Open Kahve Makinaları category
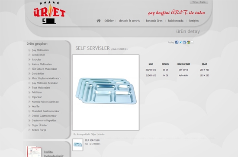Image resolution: width=238 pixels, height=157 pixels. [x=42, y=64]
